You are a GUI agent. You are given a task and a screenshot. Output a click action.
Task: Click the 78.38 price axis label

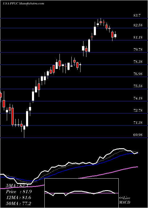[x=138, y=62]
